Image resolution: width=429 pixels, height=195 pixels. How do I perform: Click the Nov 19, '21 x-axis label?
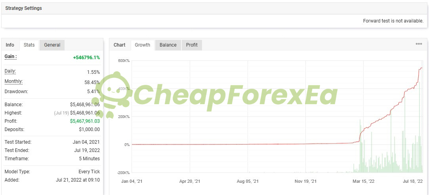point(305,181)
